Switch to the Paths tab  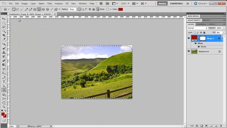[x=212, y=24]
